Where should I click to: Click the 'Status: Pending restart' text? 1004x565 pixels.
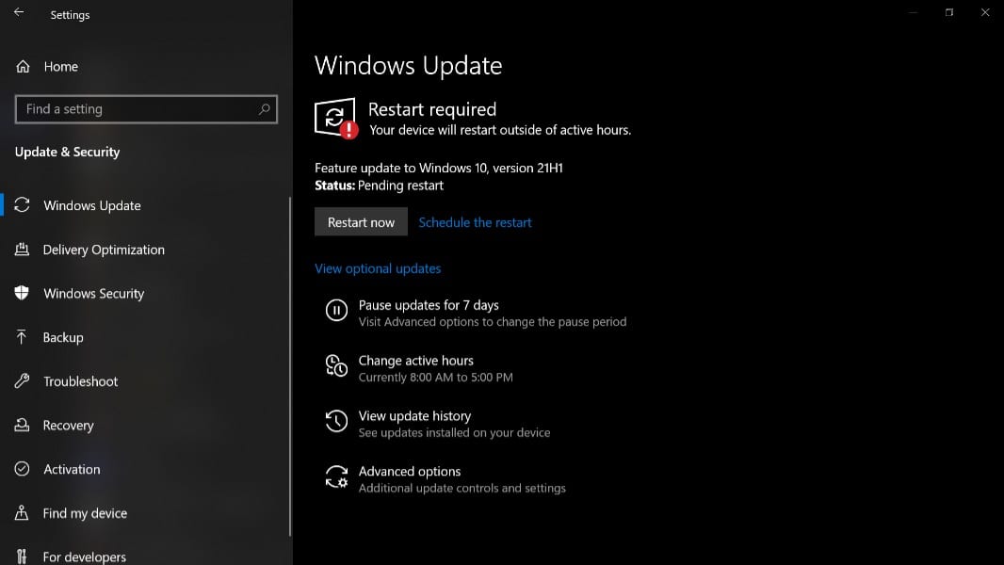[x=379, y=186]
